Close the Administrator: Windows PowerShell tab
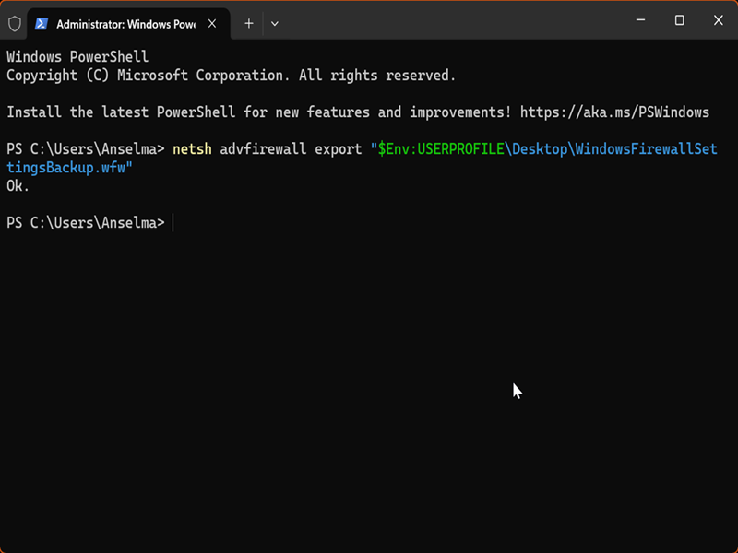The height and width of the screenshot is (553, 738). click(211, 22)
